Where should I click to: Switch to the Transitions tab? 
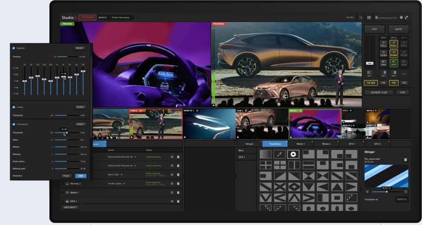[275, 144]
